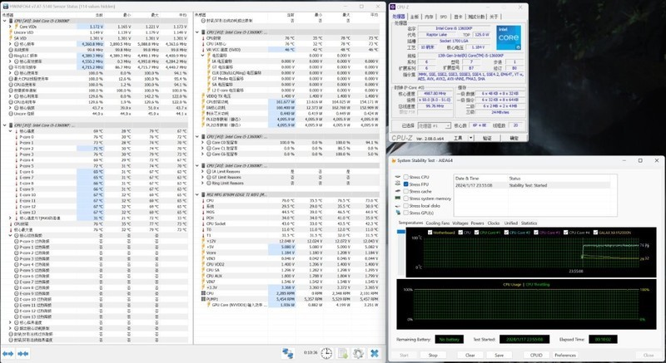Viewport: 666px width, 363px height.
Task: Click the HWiNFO expand columns arrows icon
Action: point(9,355)
